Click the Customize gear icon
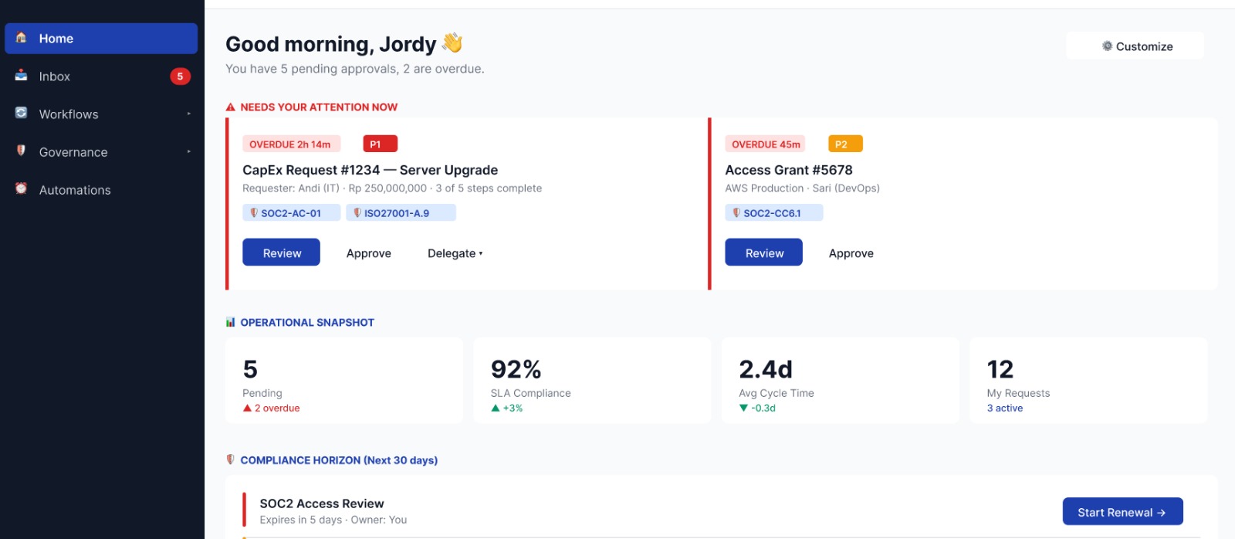 (x=1107, y=46)
